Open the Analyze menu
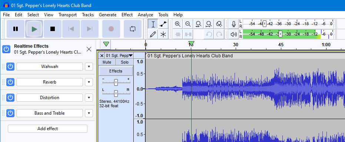The height and width of the screenshot is (142, 345). coord(145,15)
